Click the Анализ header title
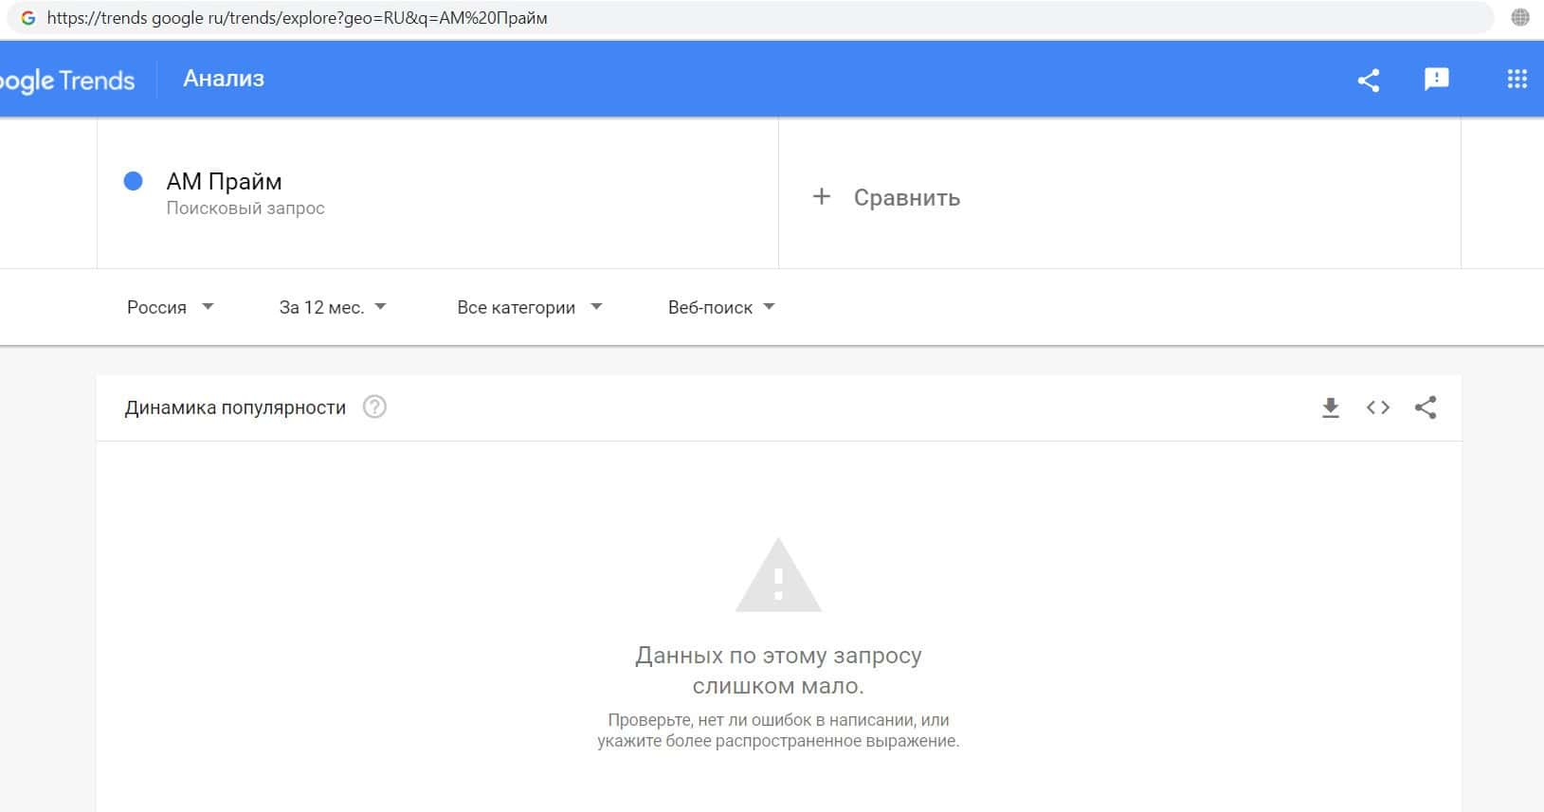 224,79
